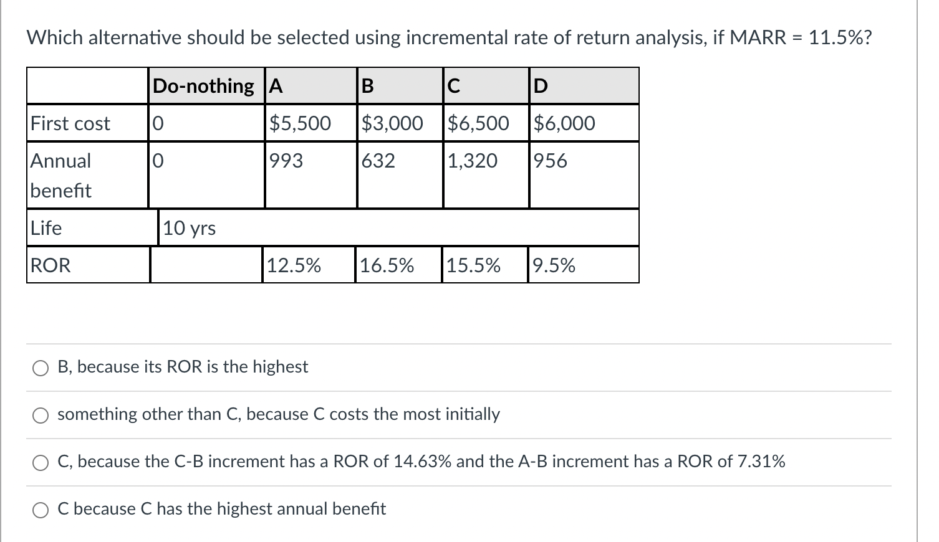Click the 'Annual benefit' row label

[61, 175]
